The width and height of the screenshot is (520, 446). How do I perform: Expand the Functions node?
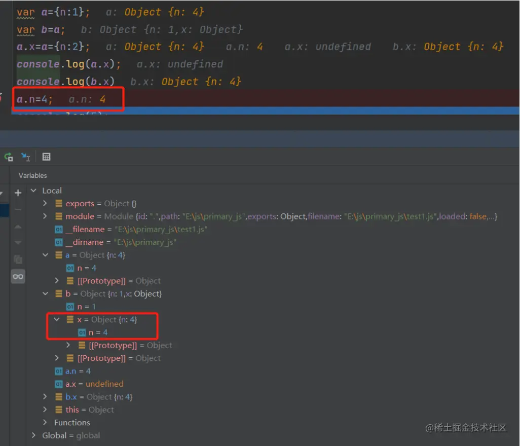(45, 423)
